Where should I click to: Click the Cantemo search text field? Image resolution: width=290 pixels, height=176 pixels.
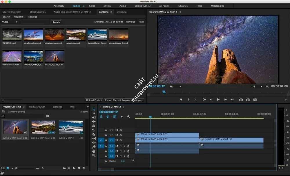[35, 22]
